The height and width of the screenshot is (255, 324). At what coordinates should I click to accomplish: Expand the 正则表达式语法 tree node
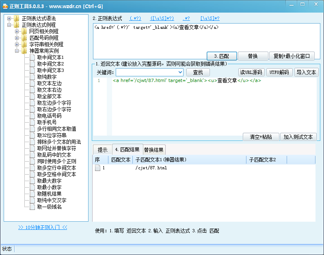pos(9,18)
